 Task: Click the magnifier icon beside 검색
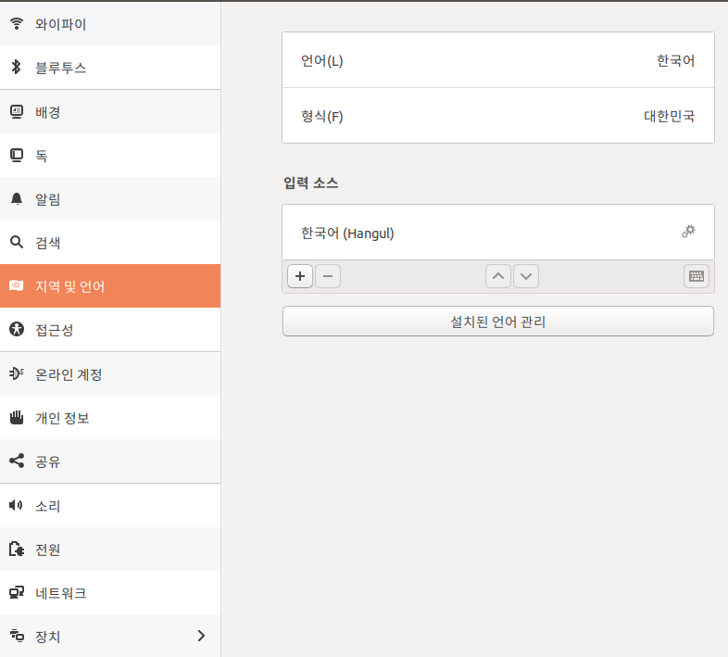(x=17, y=242)
